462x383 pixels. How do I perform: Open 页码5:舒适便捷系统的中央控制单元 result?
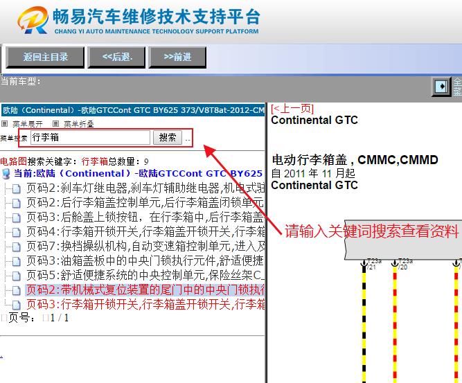coord(145,275)
